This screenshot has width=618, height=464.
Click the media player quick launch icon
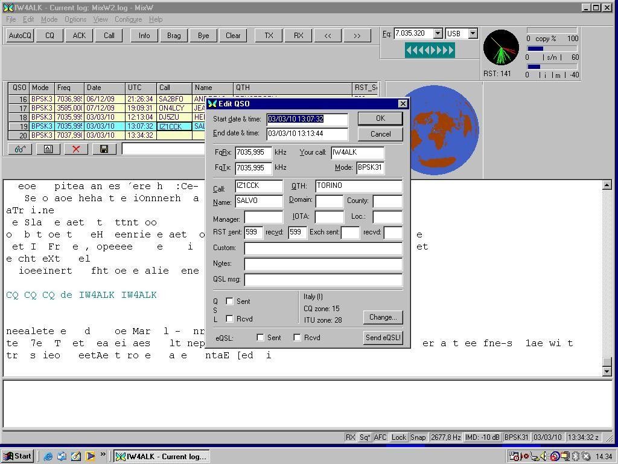pos(90,456)
